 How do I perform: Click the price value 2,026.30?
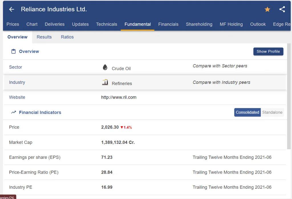110,127
